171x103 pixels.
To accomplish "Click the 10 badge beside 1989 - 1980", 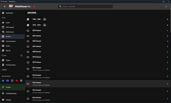I will [45, 19].
